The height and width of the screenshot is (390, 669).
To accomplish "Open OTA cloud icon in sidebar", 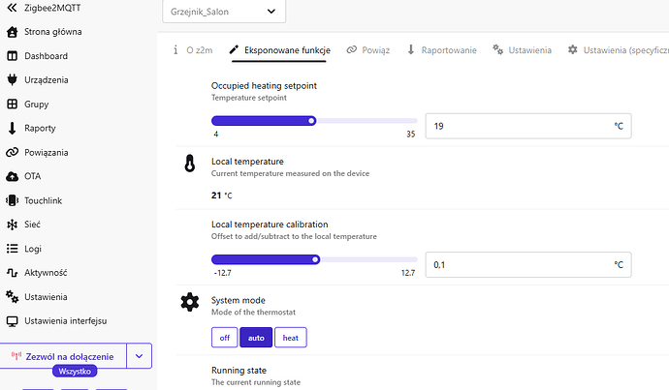I will coord(13,176).
